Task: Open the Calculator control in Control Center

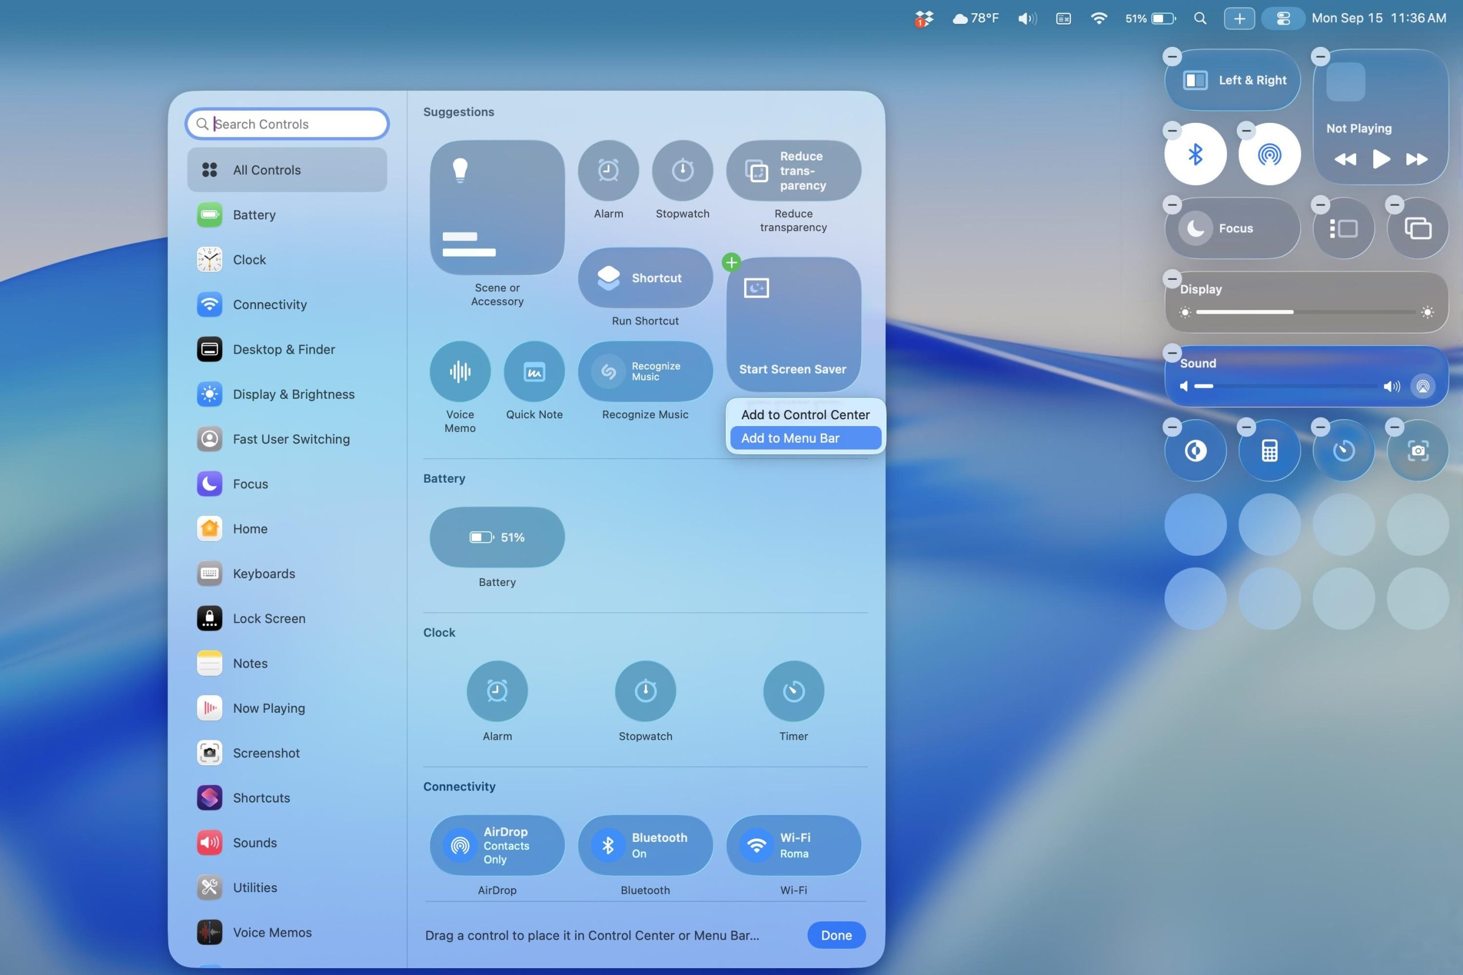Action: pyautogui.click(x=1269, y=450)
